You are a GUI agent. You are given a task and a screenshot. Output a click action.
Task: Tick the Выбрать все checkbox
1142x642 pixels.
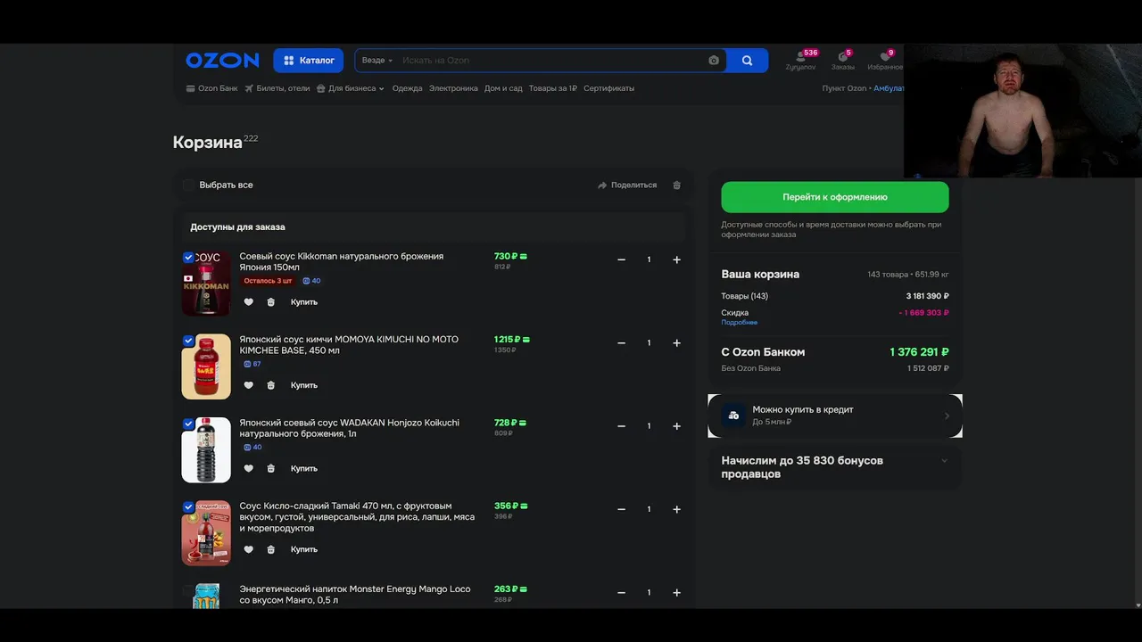pos(188,185)
